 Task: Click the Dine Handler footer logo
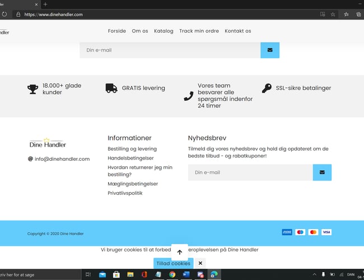[x=48, y=144]
